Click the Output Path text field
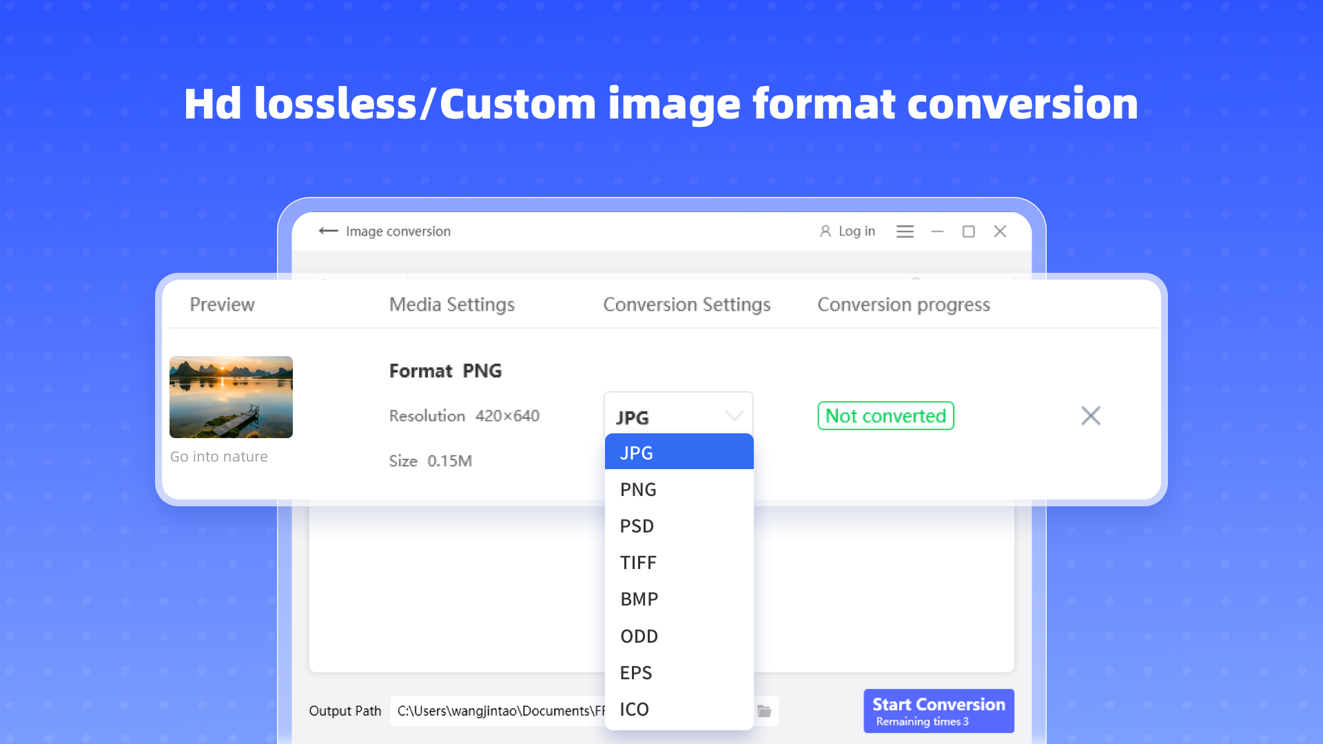The width and height of the screenshot is (1323, 744). (498, 711)
